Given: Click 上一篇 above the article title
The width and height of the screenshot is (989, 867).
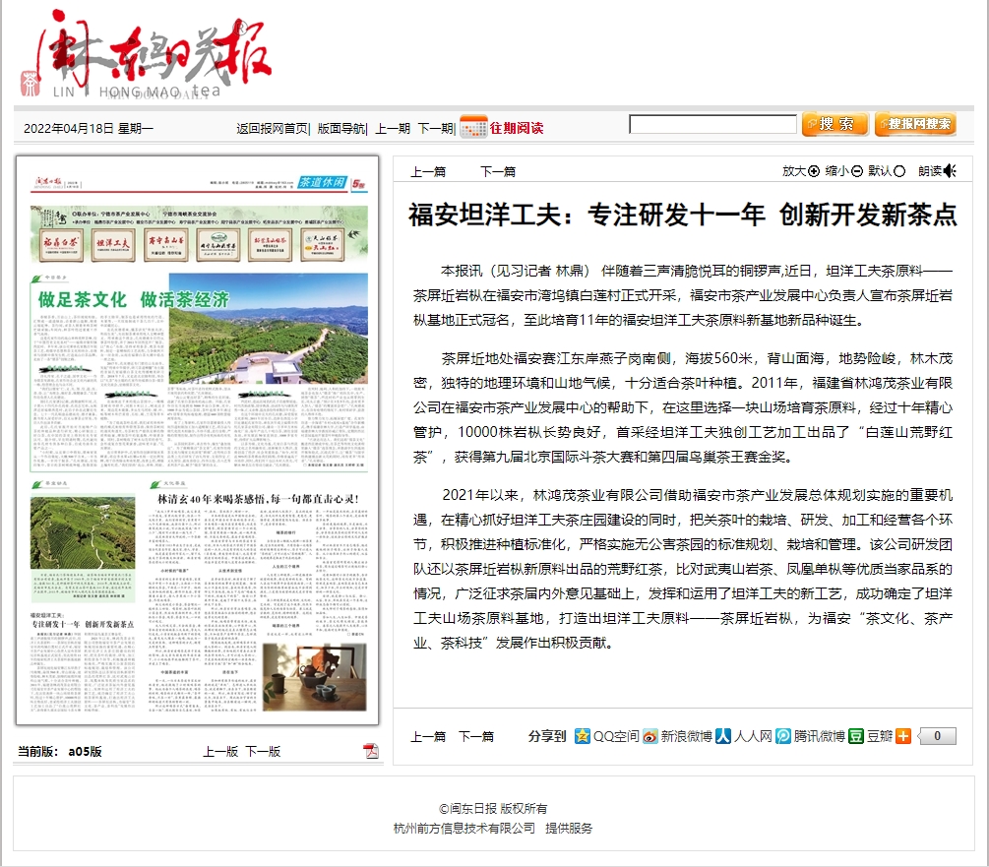Looking at the screenshot, I should [x=428, y=171].
